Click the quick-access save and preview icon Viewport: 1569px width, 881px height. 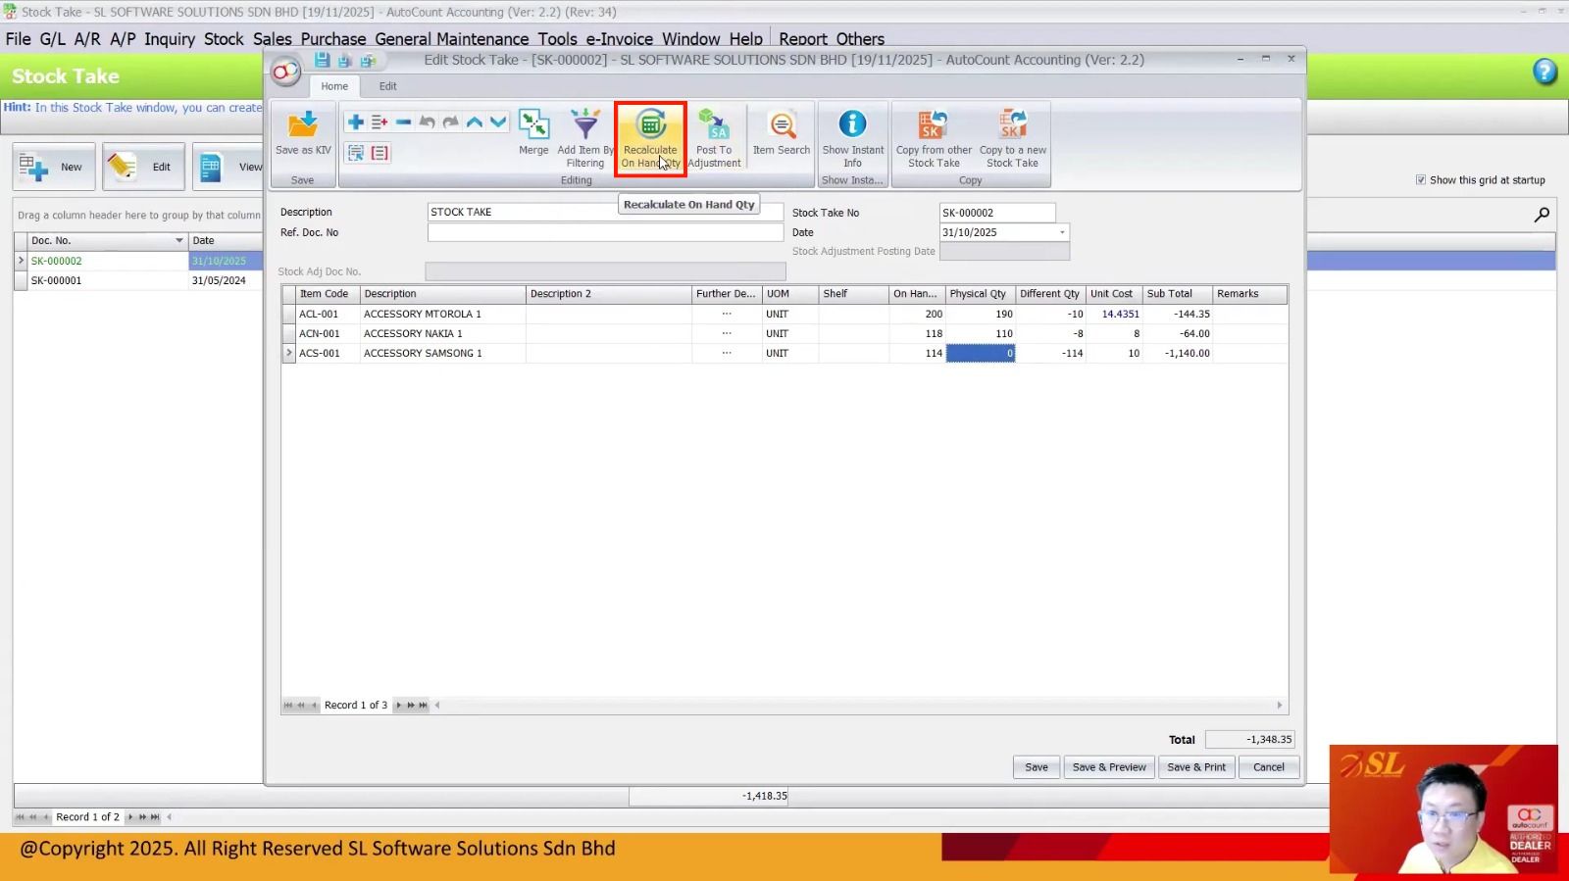[344, 61]
